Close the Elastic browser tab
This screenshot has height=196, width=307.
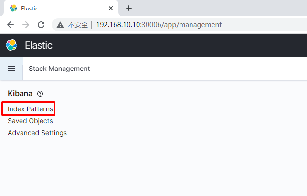click(x=111, y=8)
